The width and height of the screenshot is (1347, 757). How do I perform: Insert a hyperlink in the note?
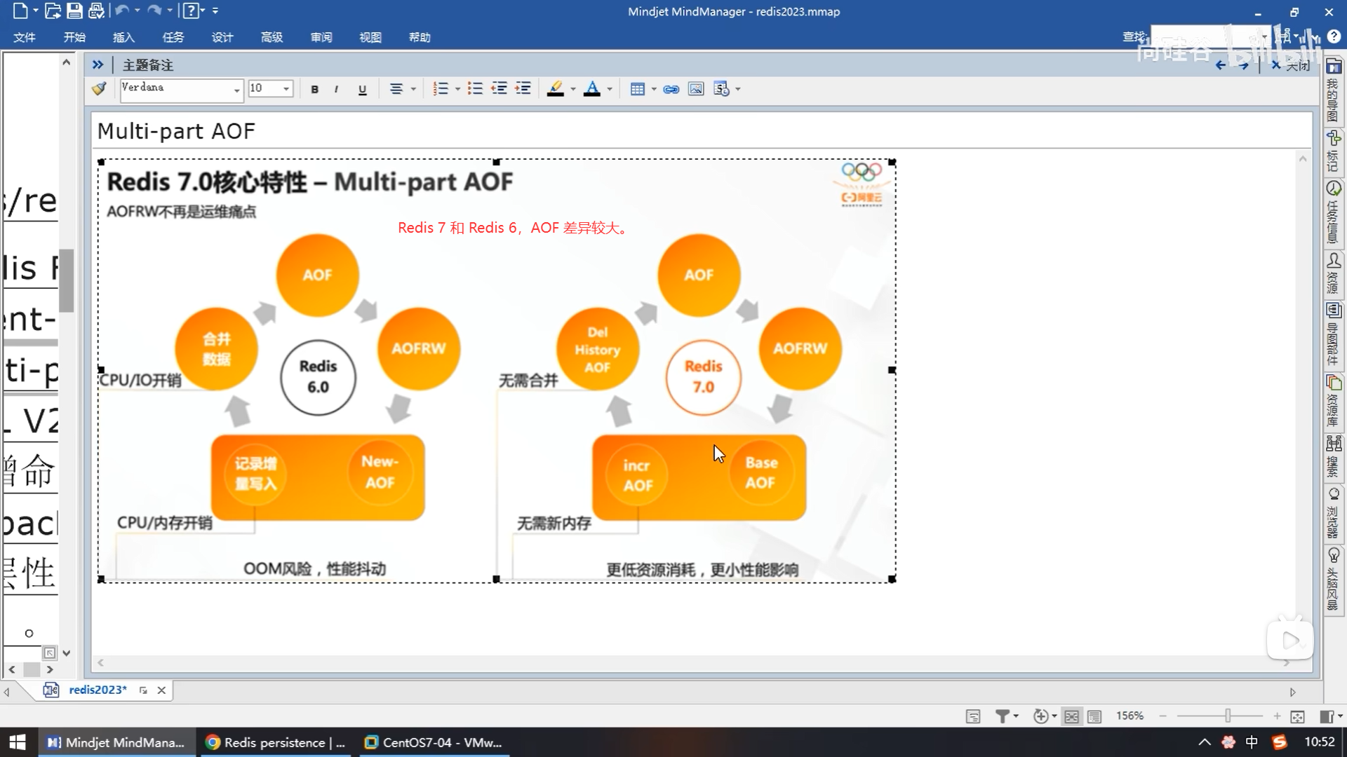click(x=671, y=89)
